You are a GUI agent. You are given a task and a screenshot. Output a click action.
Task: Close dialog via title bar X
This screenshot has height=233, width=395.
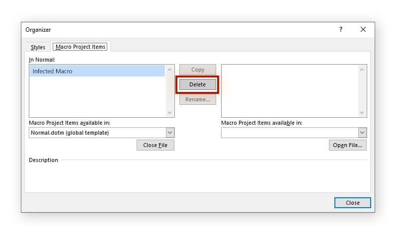363,29
